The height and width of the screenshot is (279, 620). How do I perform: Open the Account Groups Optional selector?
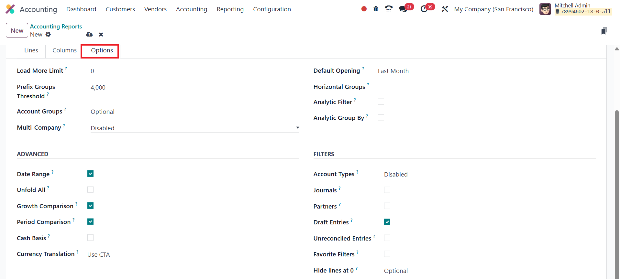(103, 112)
